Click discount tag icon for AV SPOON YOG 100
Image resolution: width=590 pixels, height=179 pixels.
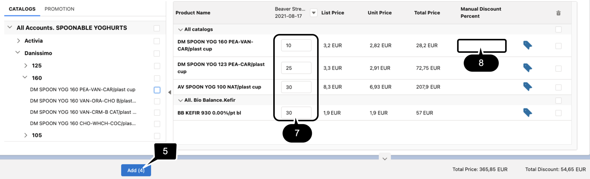click(528, 87)
